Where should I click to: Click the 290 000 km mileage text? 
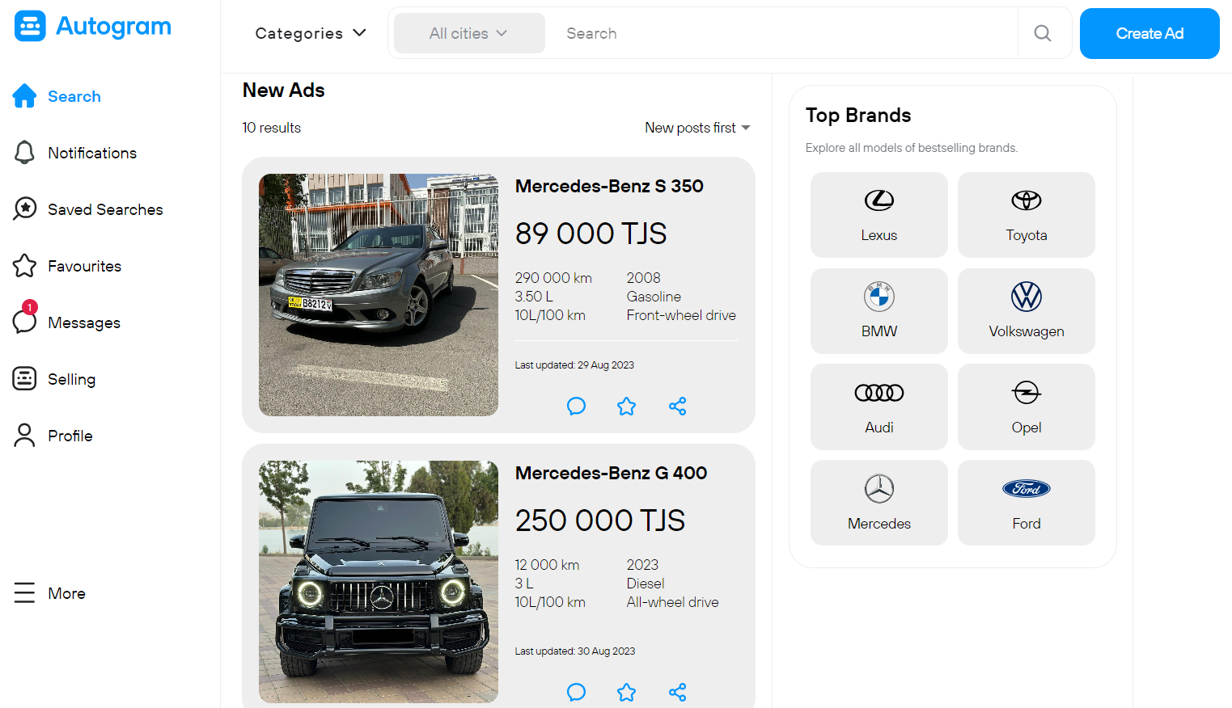(553, 278)
